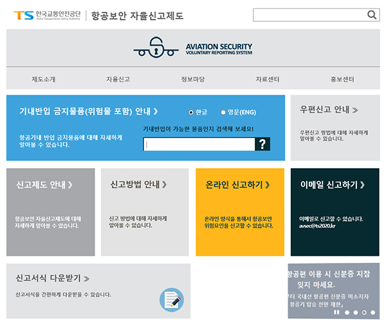Select the 한글 radio button
386x326 pixels.
pyautogui.click(x=191, y=112)
